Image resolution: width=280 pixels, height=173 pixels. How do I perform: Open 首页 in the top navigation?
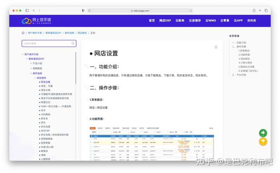coord(152,21)
